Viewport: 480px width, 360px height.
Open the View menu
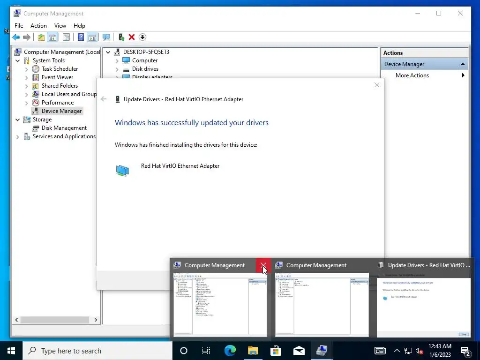[60, 26]
